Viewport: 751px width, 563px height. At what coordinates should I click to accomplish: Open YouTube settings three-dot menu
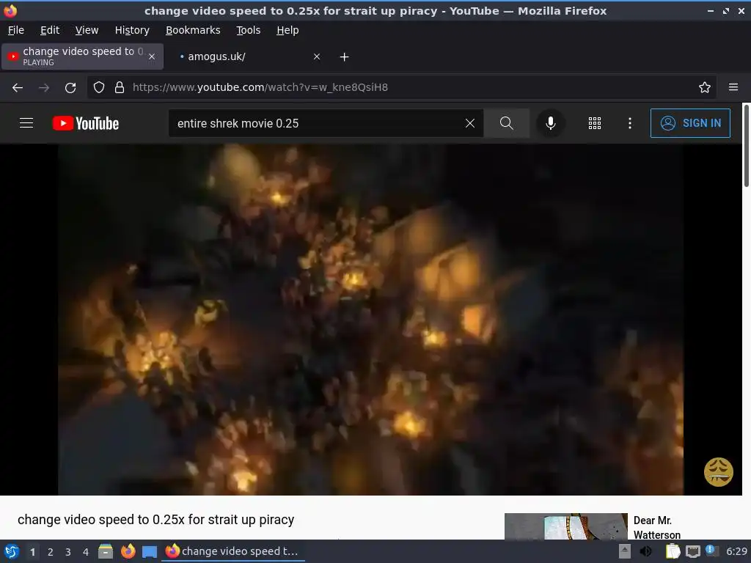pyautogui.click(x=630, y=123)
